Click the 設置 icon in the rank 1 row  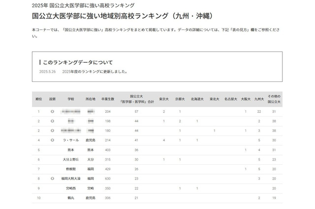(52, 112)
